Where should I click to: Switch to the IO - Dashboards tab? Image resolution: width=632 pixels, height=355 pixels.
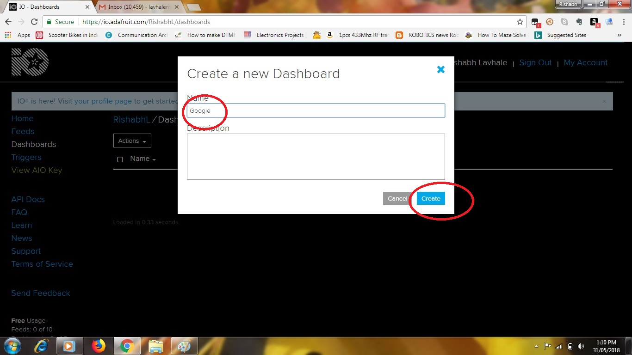tap(49, 7)
